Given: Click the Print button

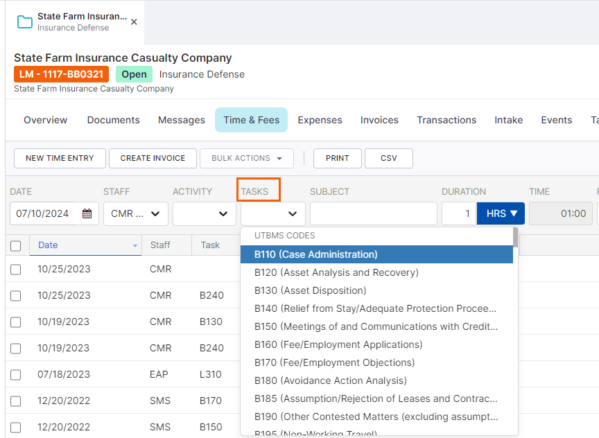Looking at the screenshot, I should point(338,158).
